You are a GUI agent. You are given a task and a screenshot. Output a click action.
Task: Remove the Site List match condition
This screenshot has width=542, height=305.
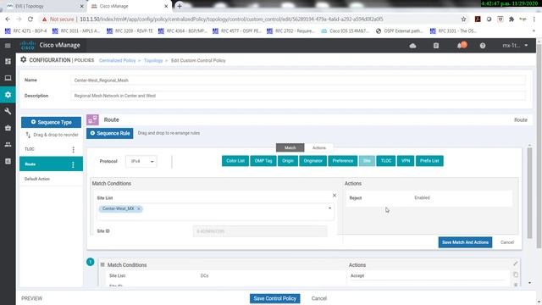[x=335, y=196]
